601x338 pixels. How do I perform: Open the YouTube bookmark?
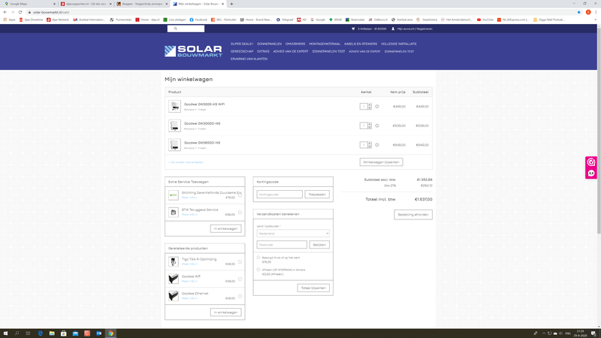click(485, 20)
